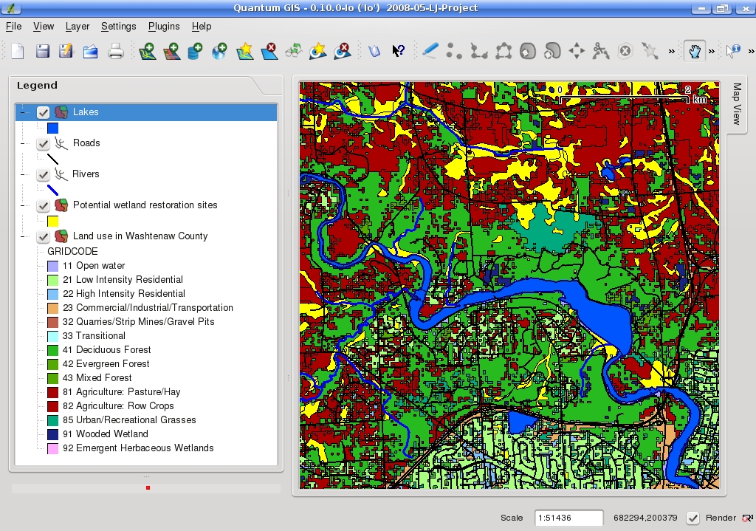The width and height of the screenshot is (756, 531).
Task: Toggle the Roads layer checkbox
Action: click(x=44, y=143)
